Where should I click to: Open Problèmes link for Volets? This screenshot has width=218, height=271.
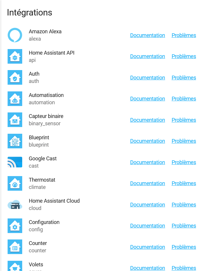(184, 268)
